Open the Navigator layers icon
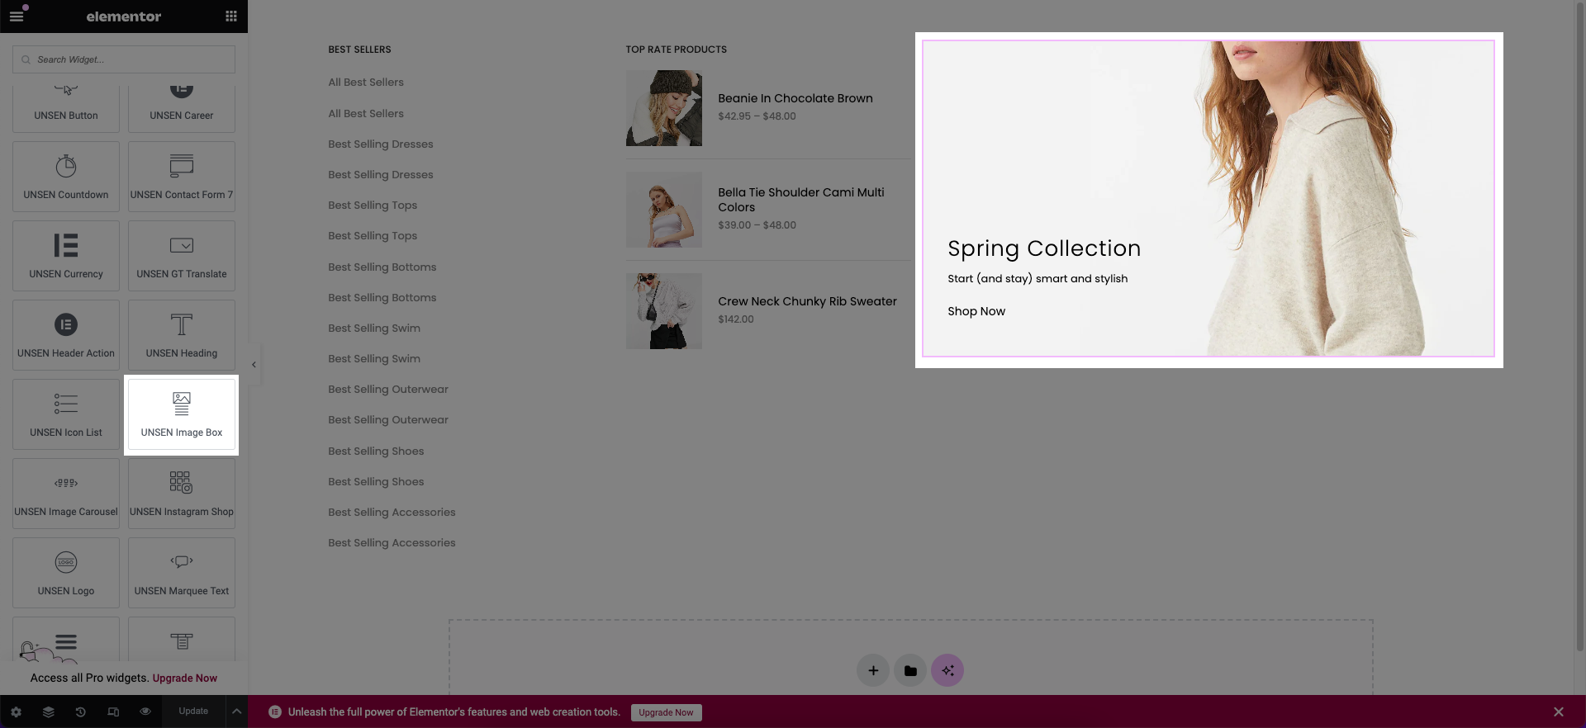Screen dimensions: 1586x728 [49, 711]
